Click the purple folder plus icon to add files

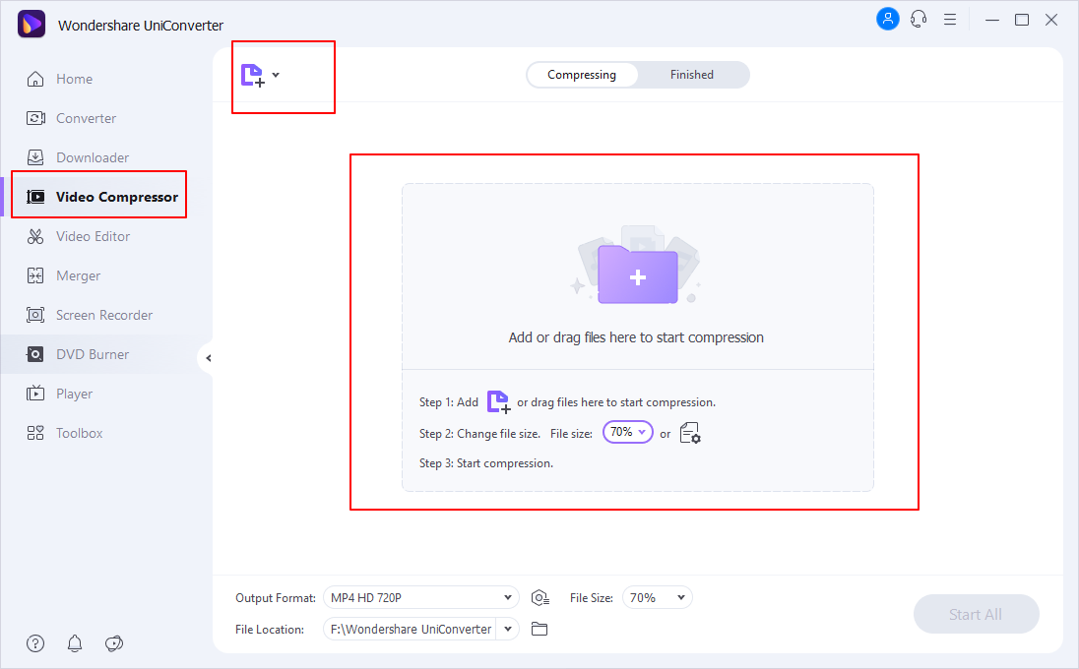click(x=637, y=274)
